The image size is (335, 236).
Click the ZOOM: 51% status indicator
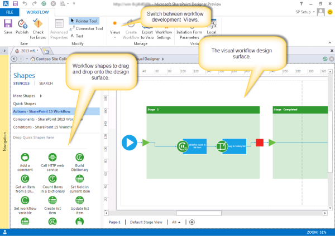(x=317, y=232)
